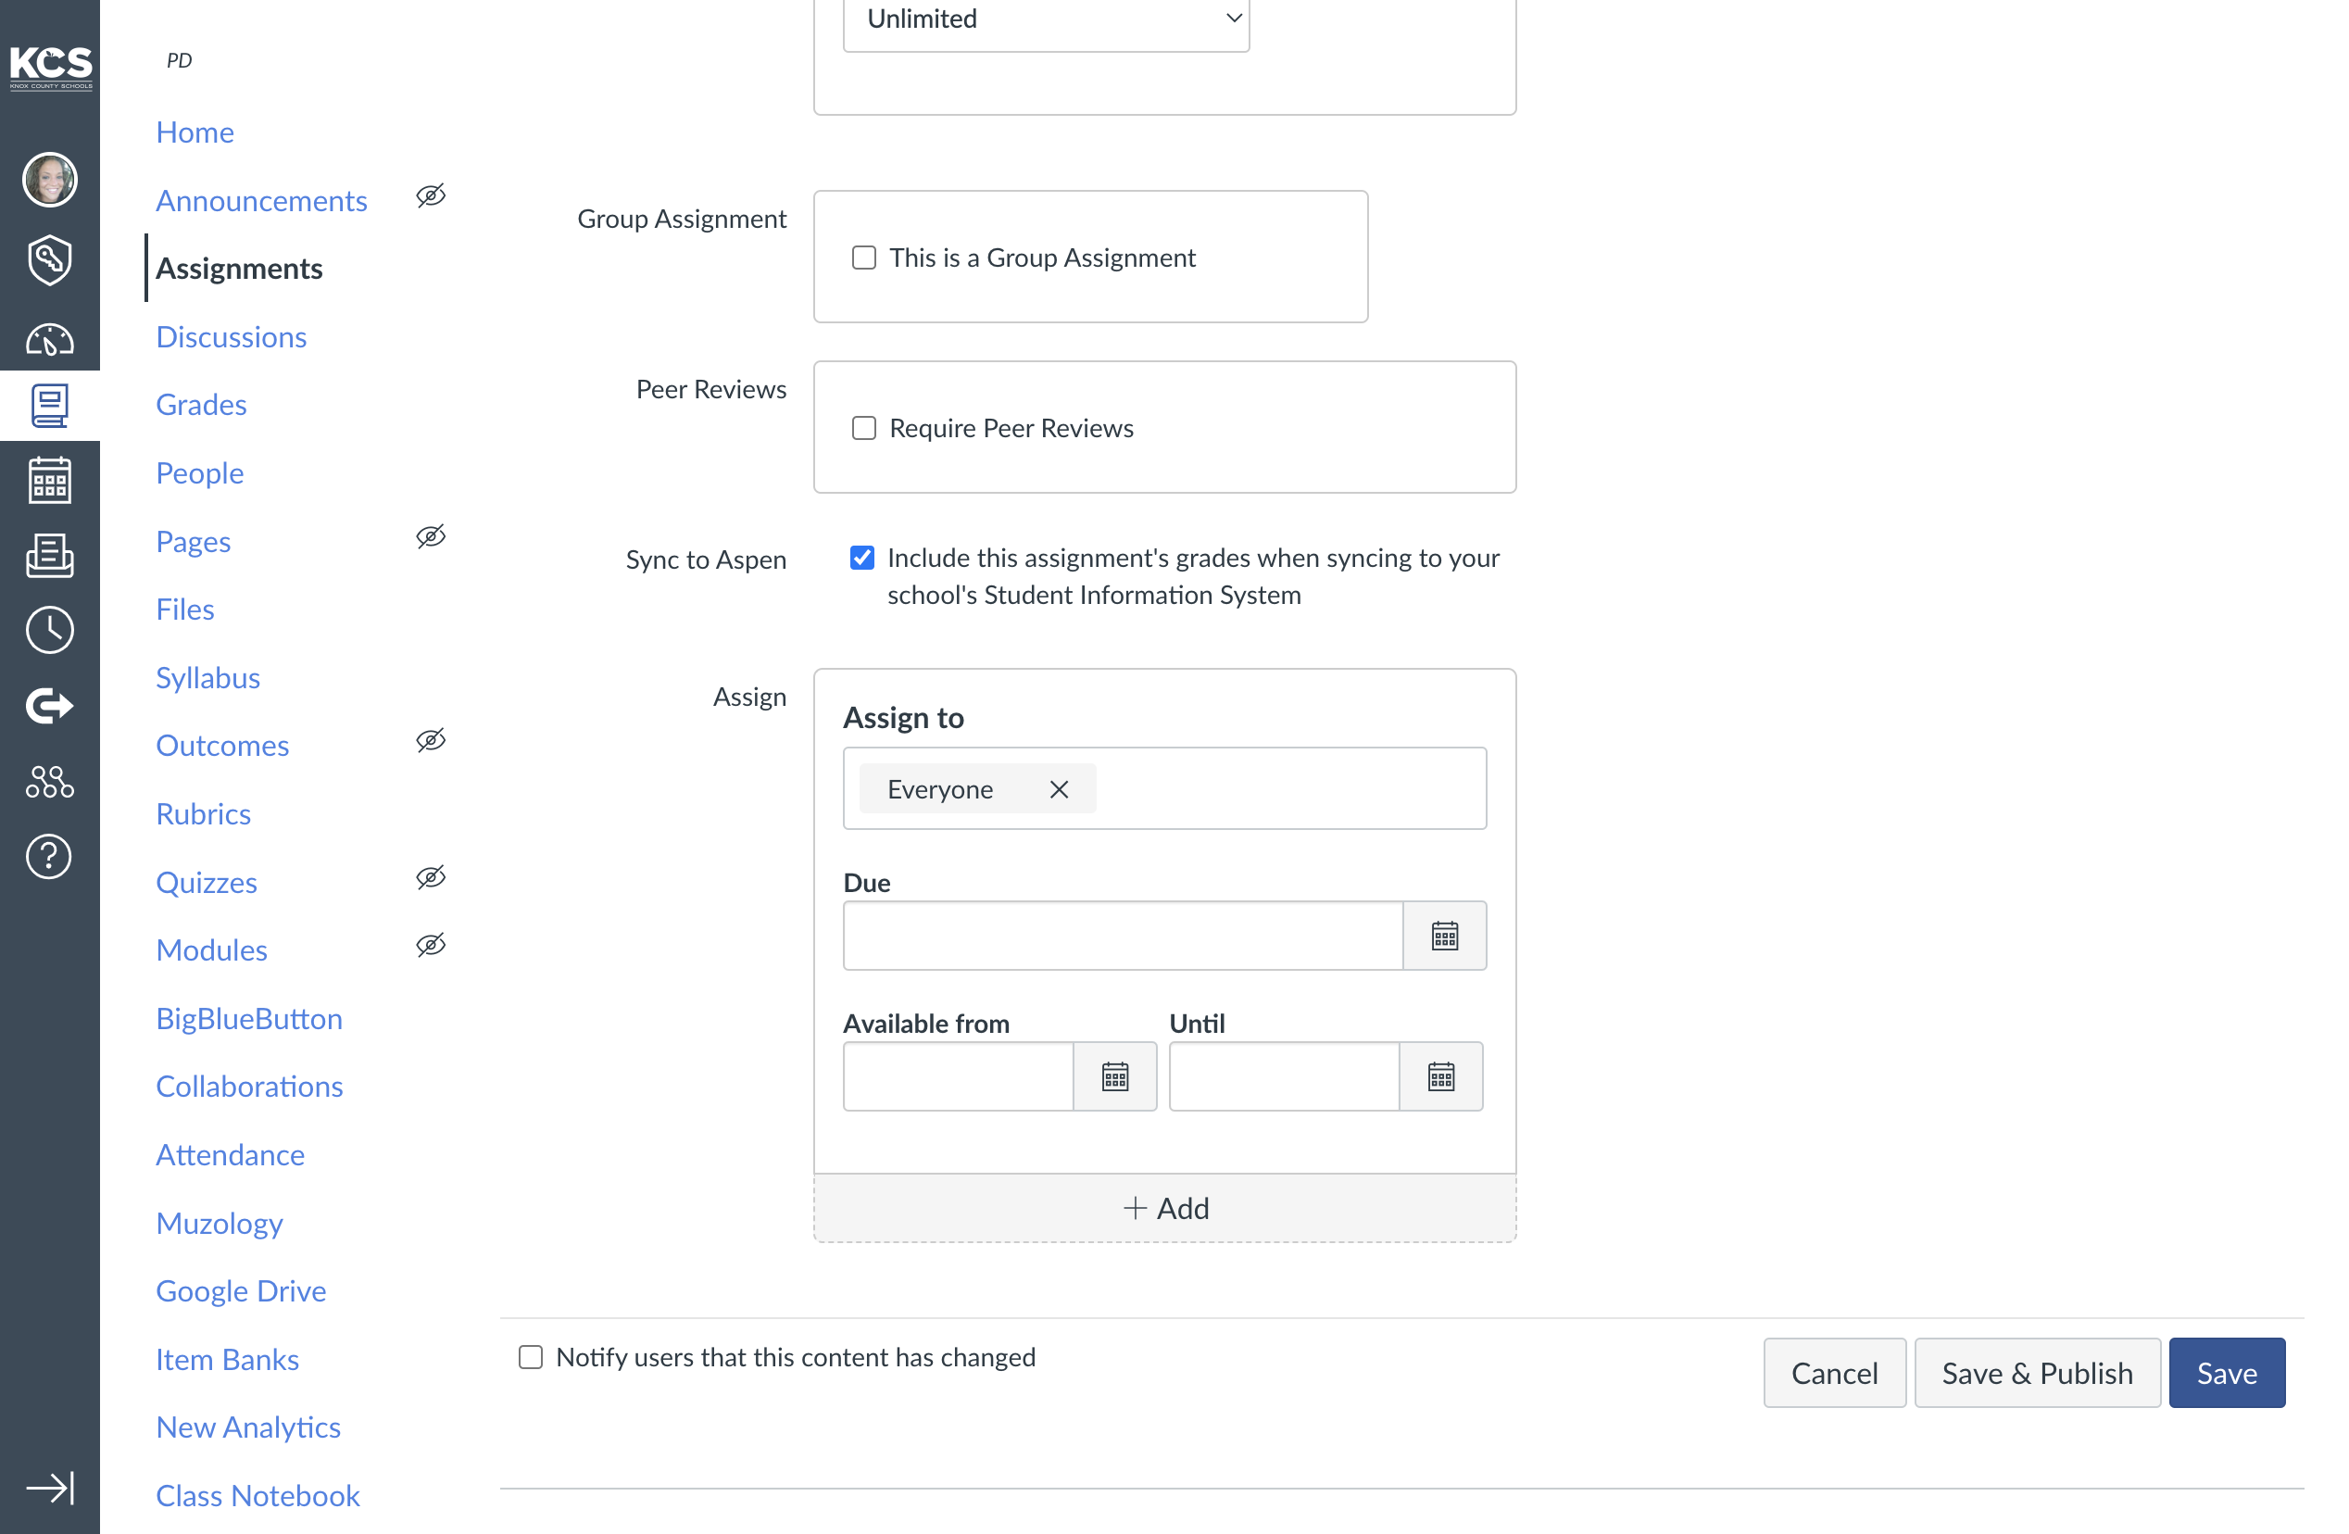
Task: Click the blue Save button
Action: (x=2227, y=1373)
